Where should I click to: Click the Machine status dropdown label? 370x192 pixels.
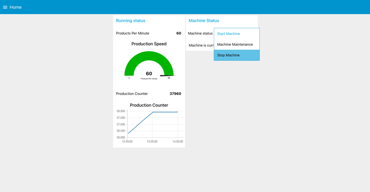pos(200,33)
